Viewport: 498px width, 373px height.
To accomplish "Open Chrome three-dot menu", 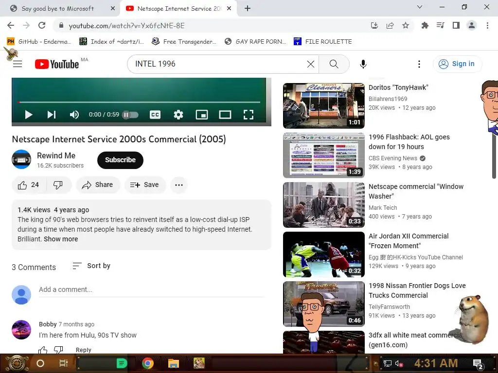I will [x=487, y=25].
